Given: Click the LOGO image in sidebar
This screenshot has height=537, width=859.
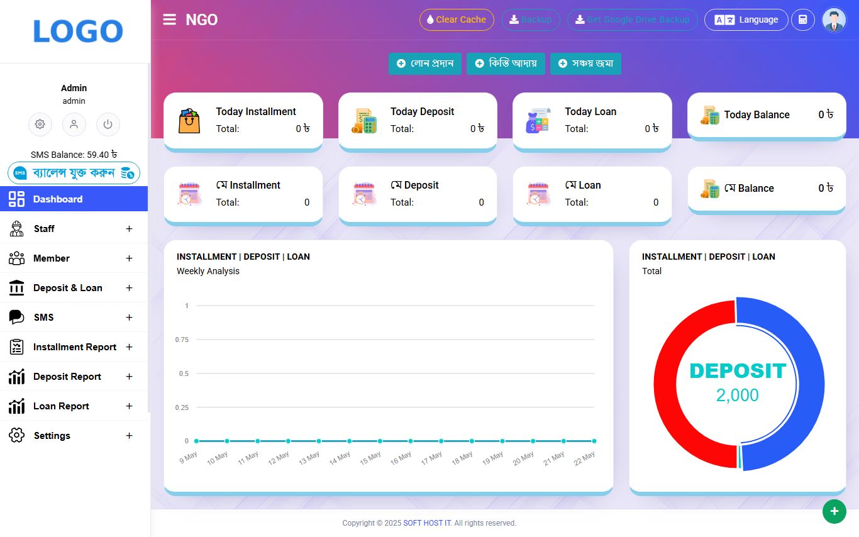Looking at the screenshot, I should coord(78,31).
